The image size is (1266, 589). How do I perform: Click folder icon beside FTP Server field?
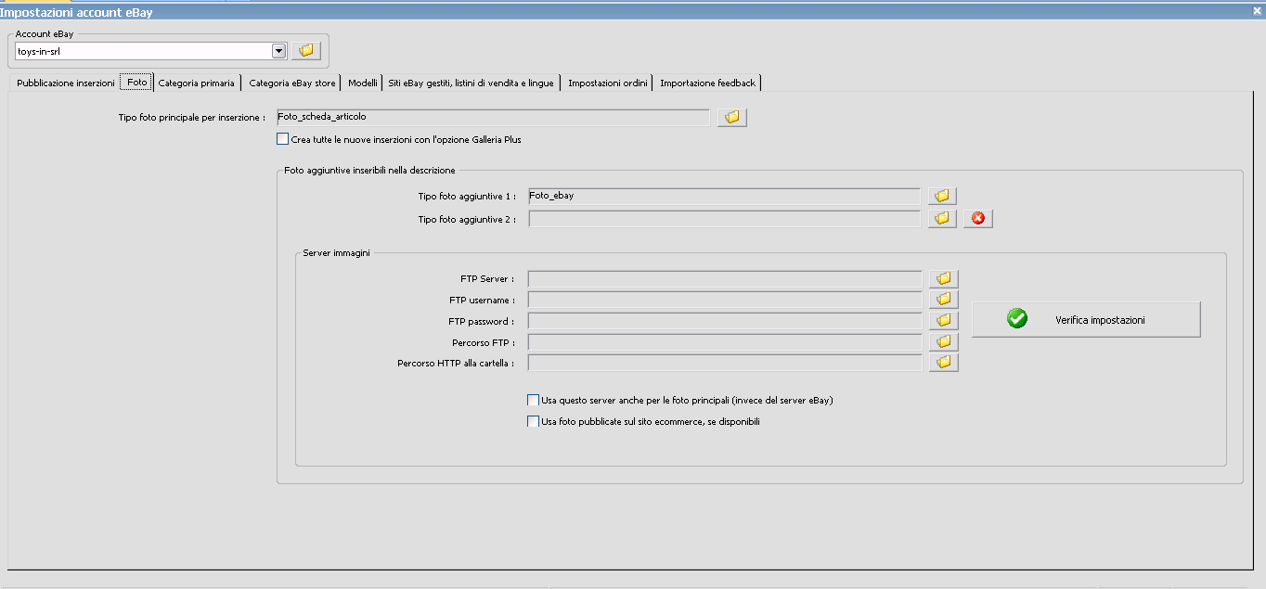944,279
